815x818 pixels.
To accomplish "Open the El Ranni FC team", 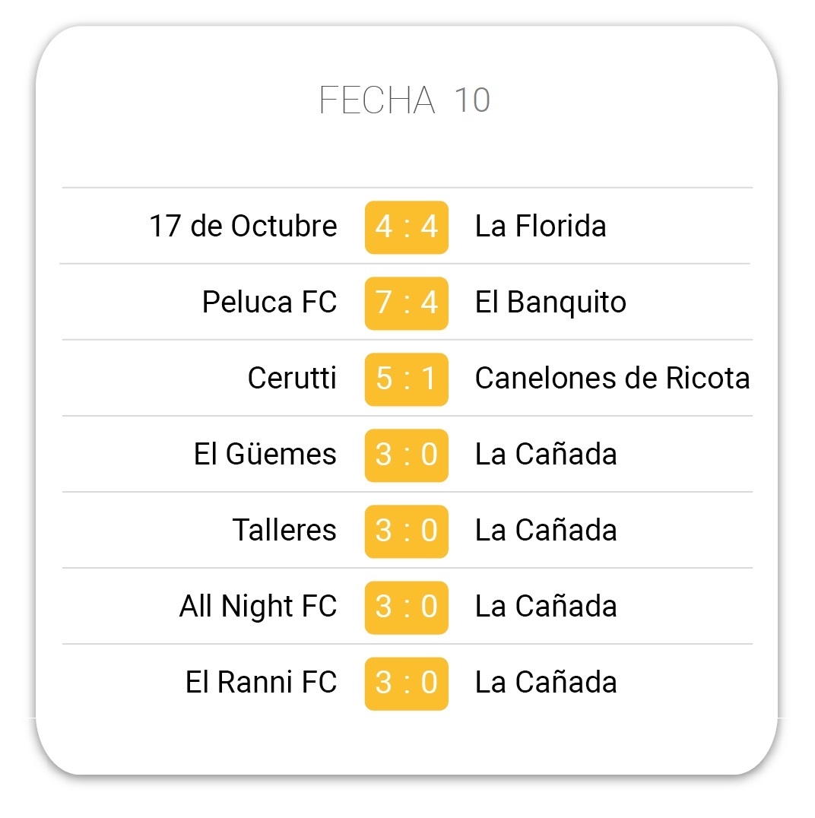I will coord(262,683).
